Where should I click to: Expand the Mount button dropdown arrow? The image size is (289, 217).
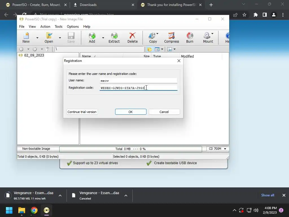212,34
